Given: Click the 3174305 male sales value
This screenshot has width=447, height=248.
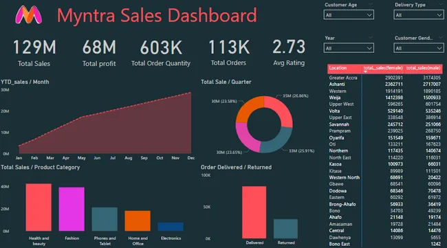Looking at the screenshot, I should point(432,78).
